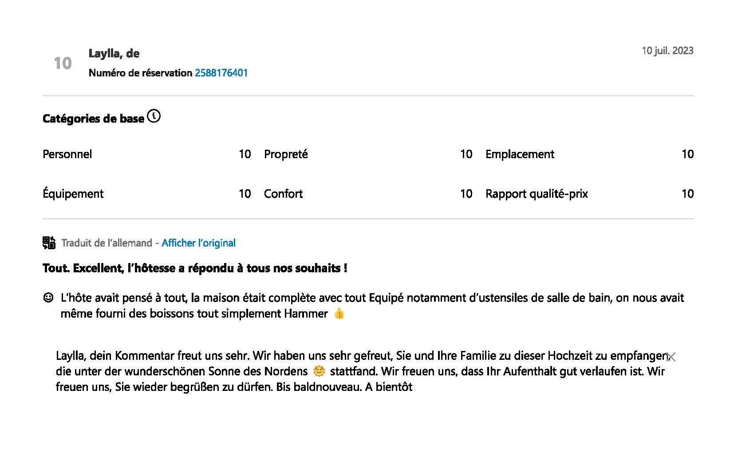Select the Personnel category row
This screenshot has height=454, width=734.
147,154
